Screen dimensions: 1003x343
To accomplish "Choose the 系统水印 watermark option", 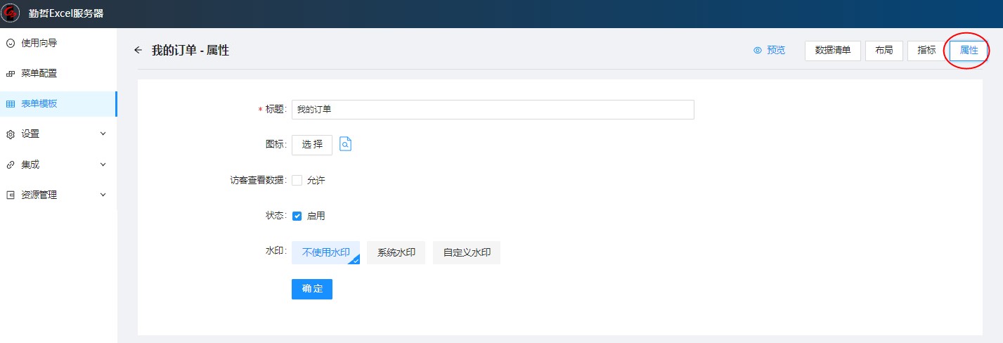I will point(396,253).
